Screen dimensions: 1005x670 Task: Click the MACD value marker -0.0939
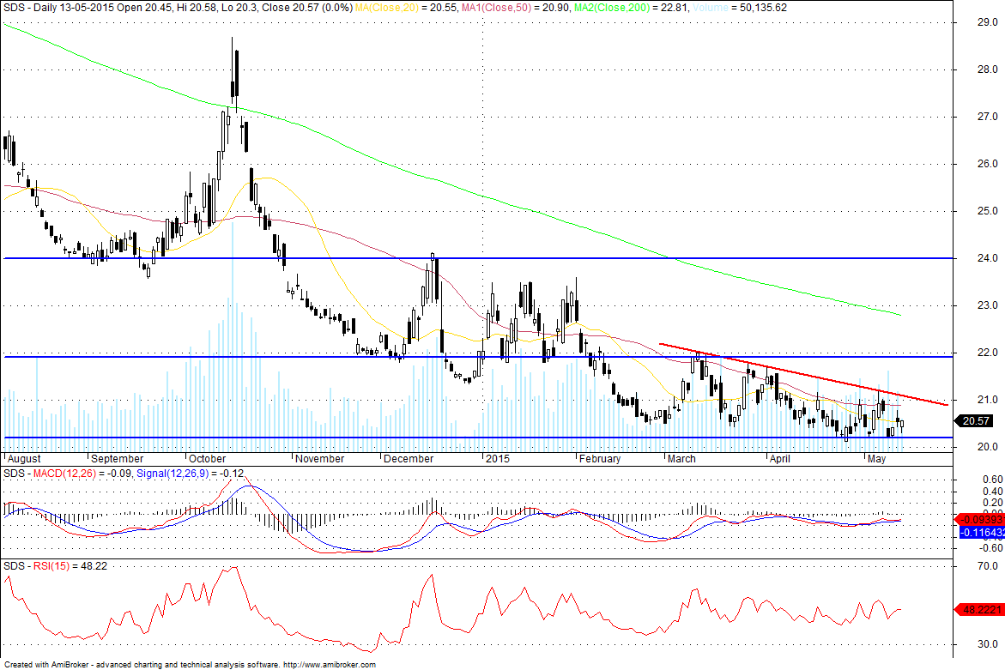click(981, 520)
